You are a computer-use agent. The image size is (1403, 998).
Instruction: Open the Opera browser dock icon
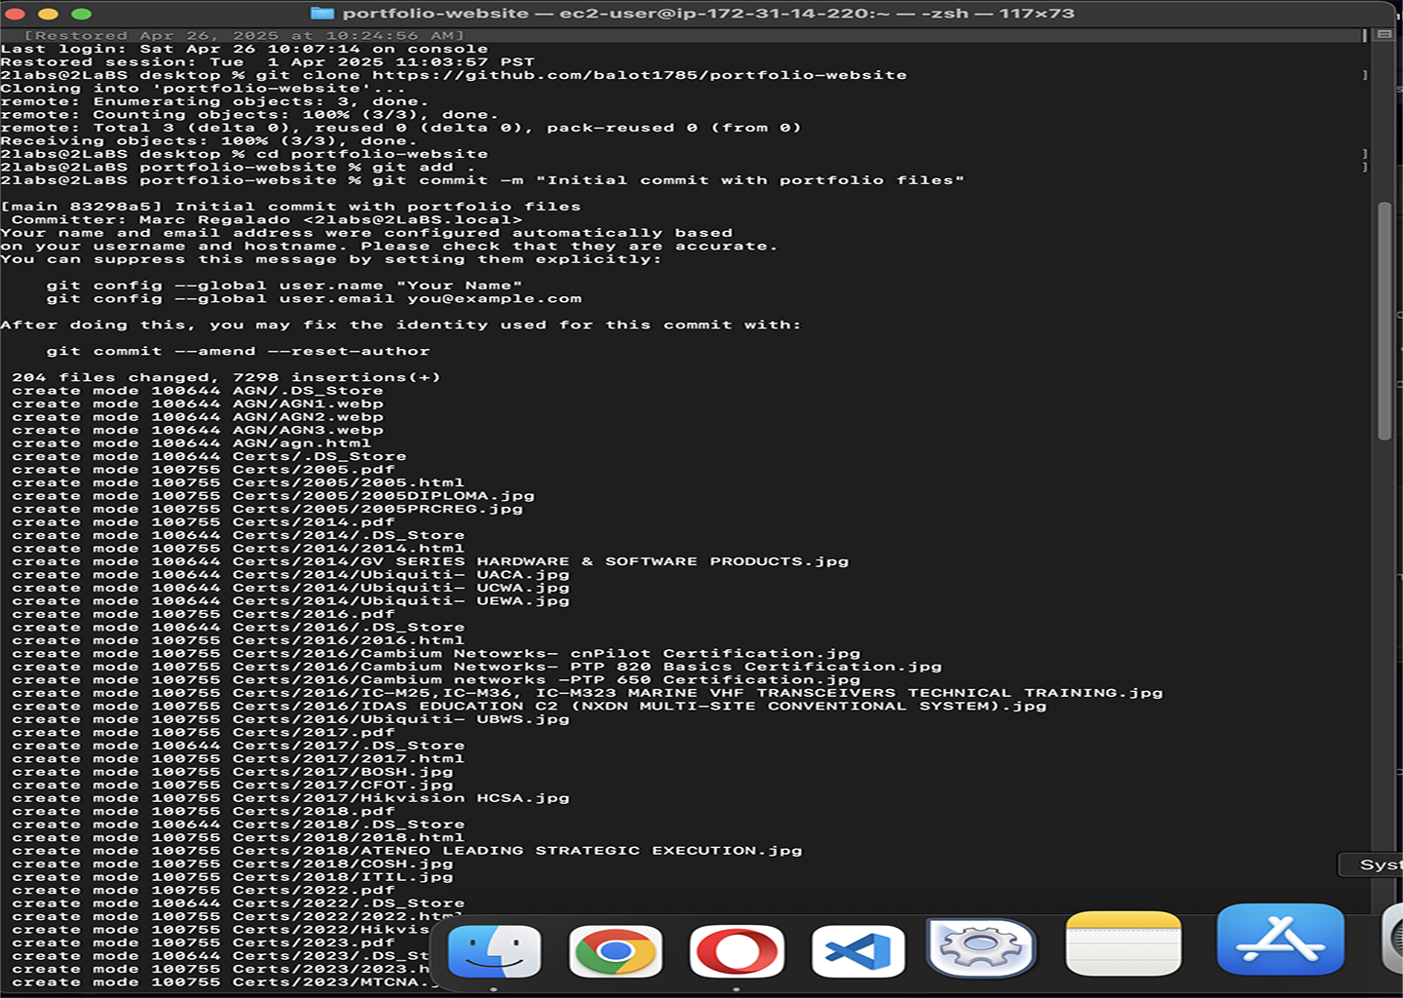coord(737,951)
